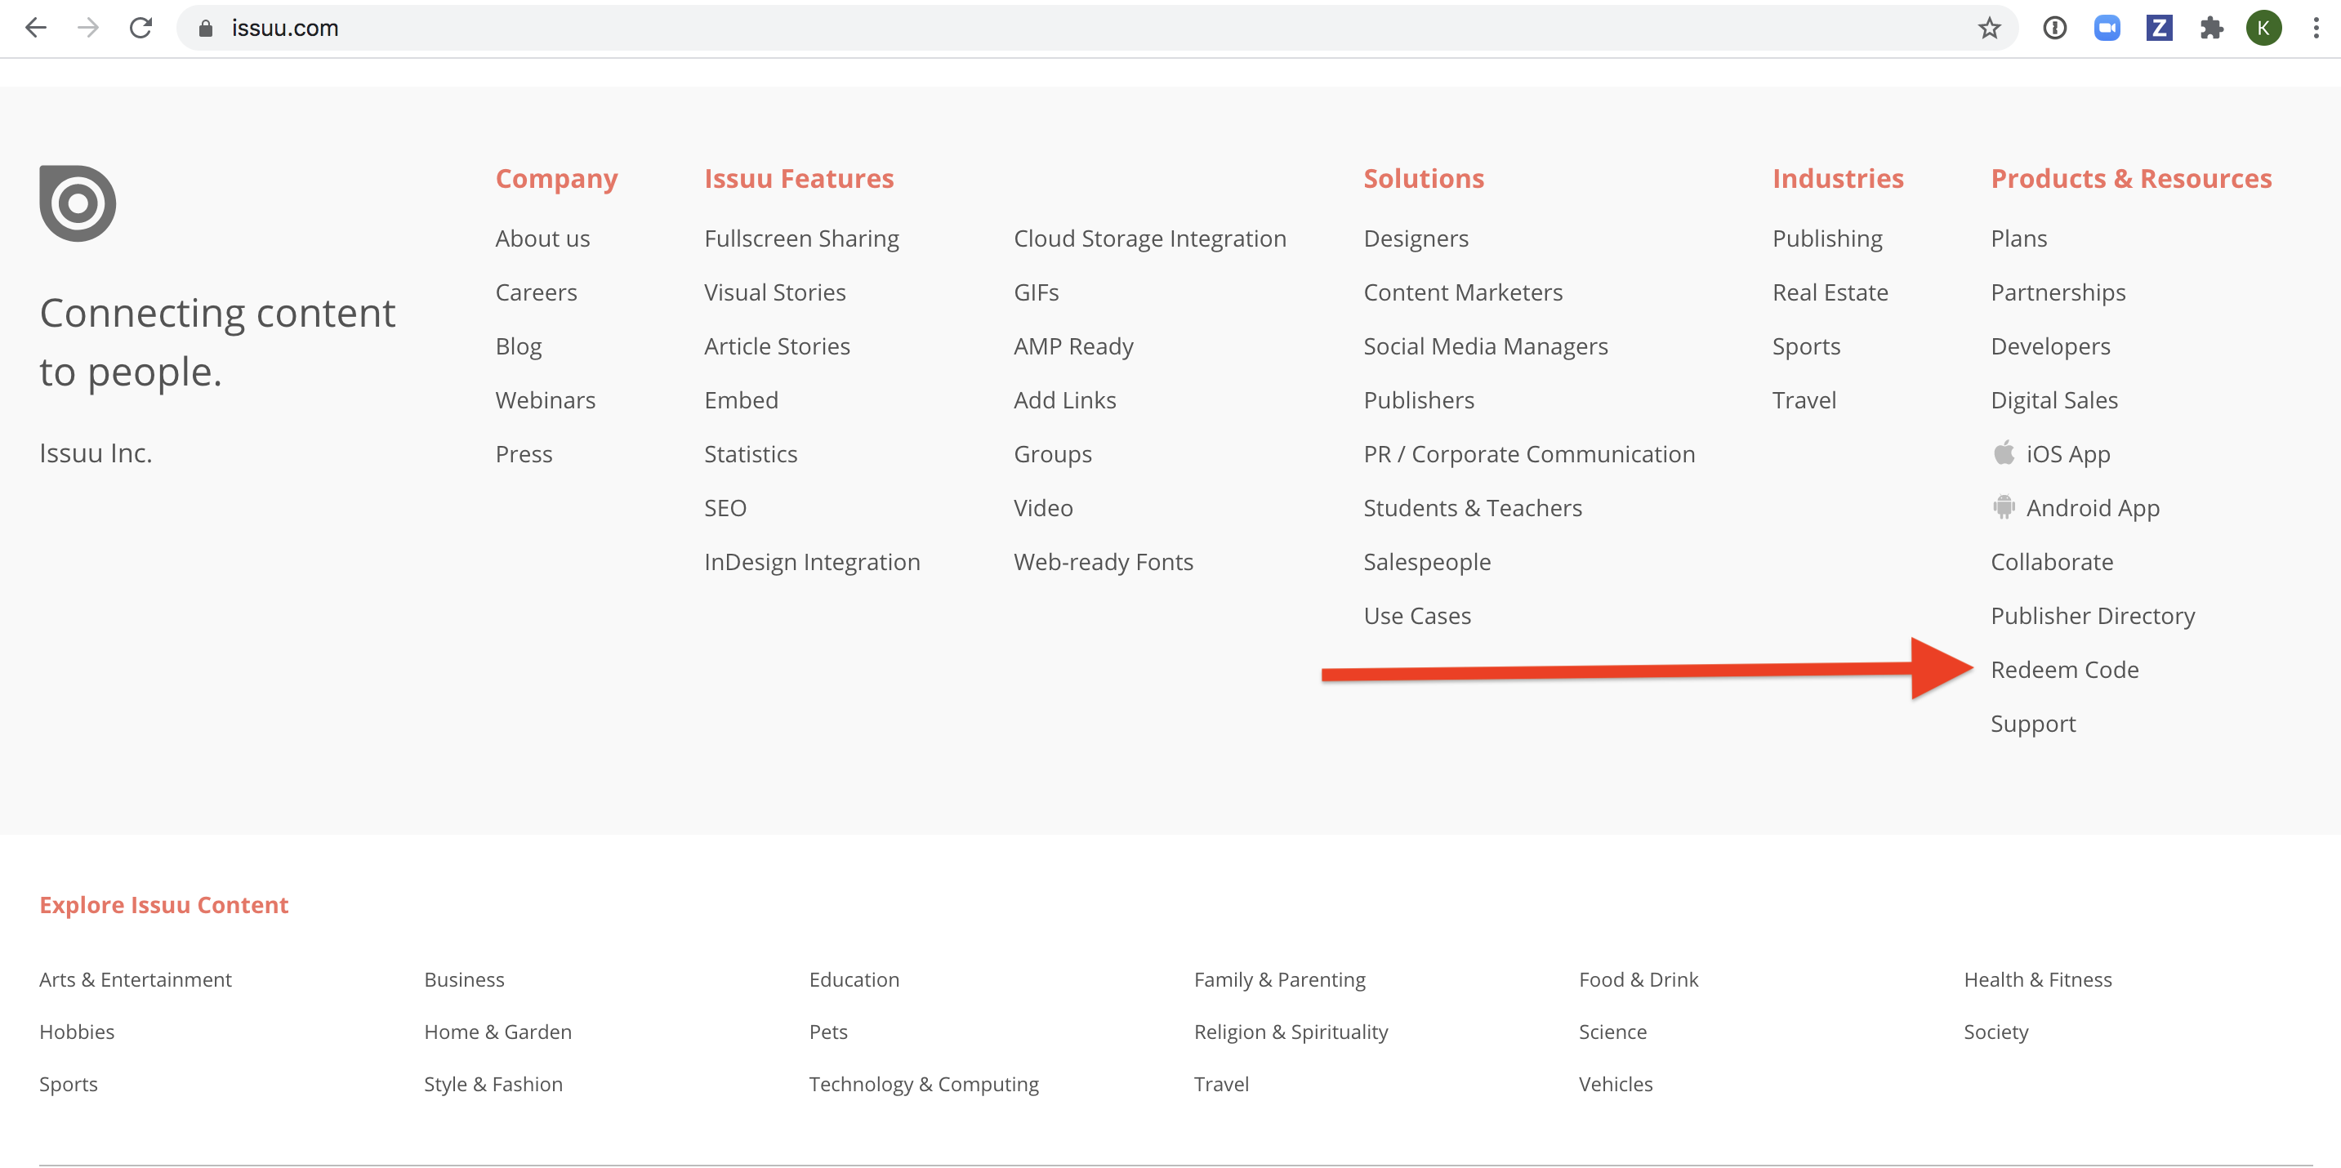Open the Extensions puzzle piece menu
This screenshot has width=2341, height=1168.
point(2212,28)
